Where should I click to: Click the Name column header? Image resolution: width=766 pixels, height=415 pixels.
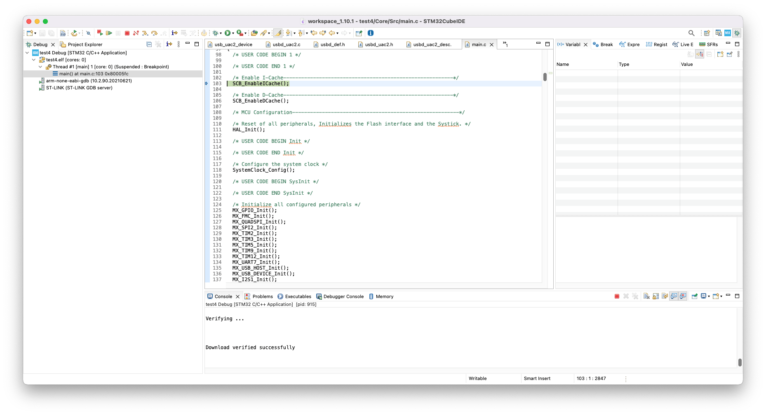586,64
